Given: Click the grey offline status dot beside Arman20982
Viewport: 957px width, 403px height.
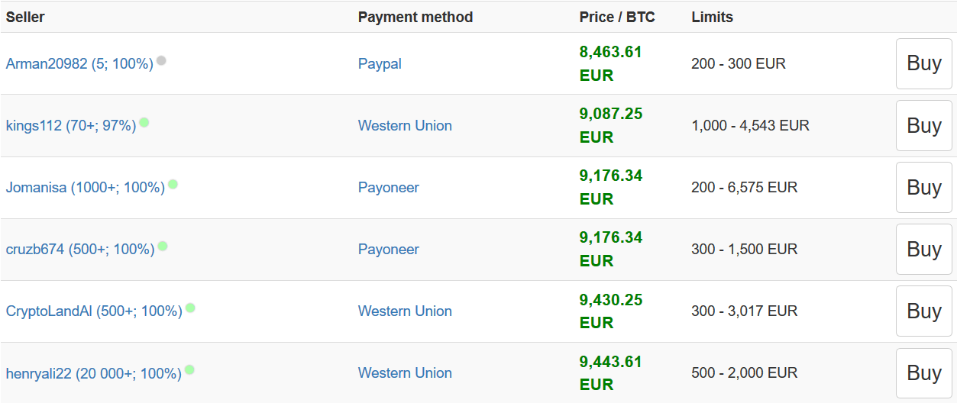Looking at the screenshot, I should (161, 60).
